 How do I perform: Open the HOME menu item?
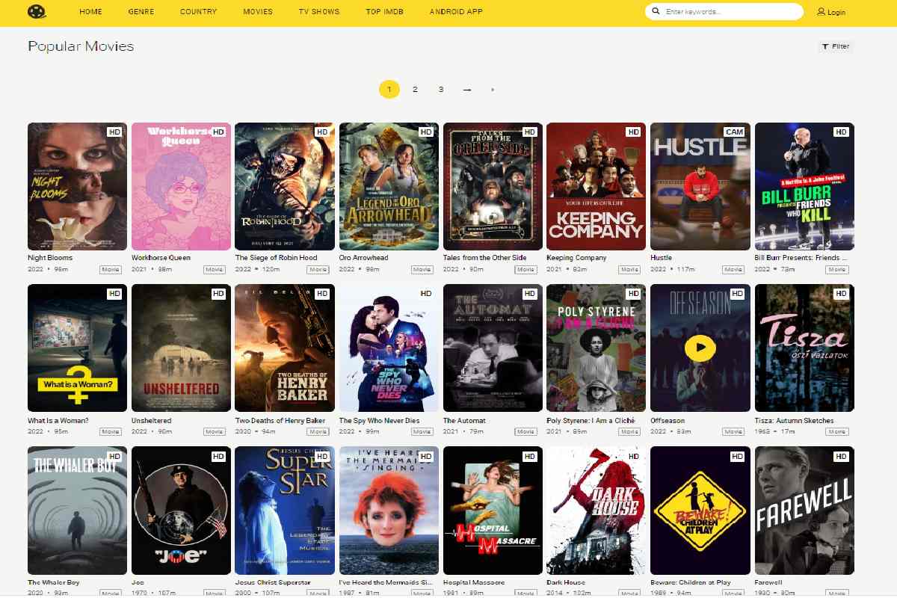(90, 12)
